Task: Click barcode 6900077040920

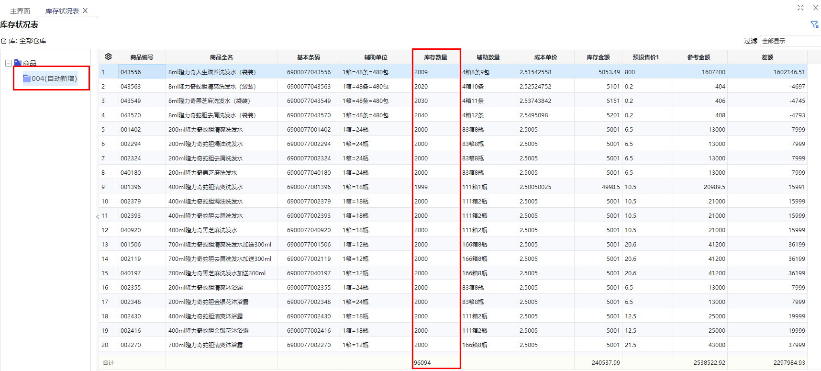Action: pos(309,230)
